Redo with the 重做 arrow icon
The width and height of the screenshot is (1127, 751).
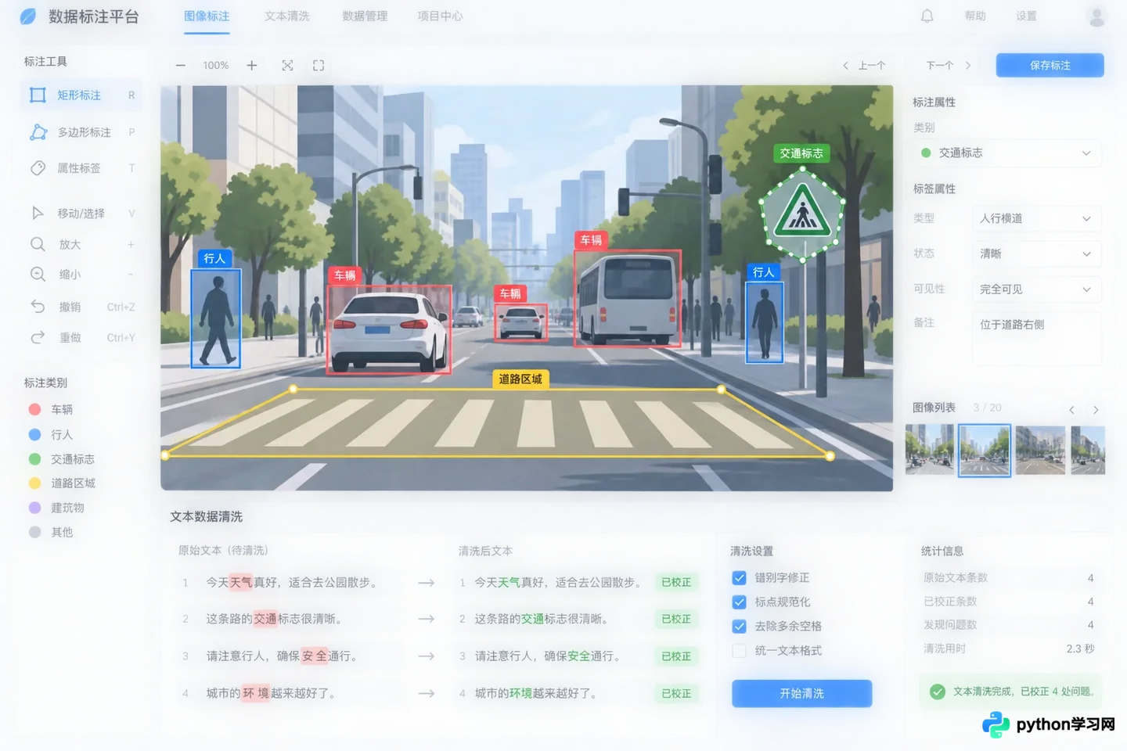tap(38, 337)
